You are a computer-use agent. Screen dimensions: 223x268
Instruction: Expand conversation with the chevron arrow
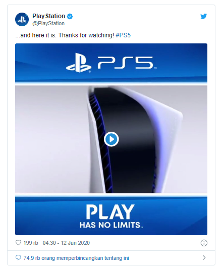[x=204, y=257]
